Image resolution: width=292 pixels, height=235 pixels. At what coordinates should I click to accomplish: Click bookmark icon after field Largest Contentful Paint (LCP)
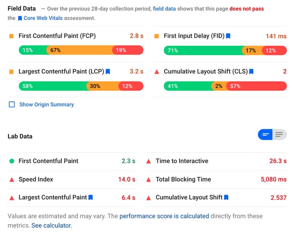(x=108, y=72)
